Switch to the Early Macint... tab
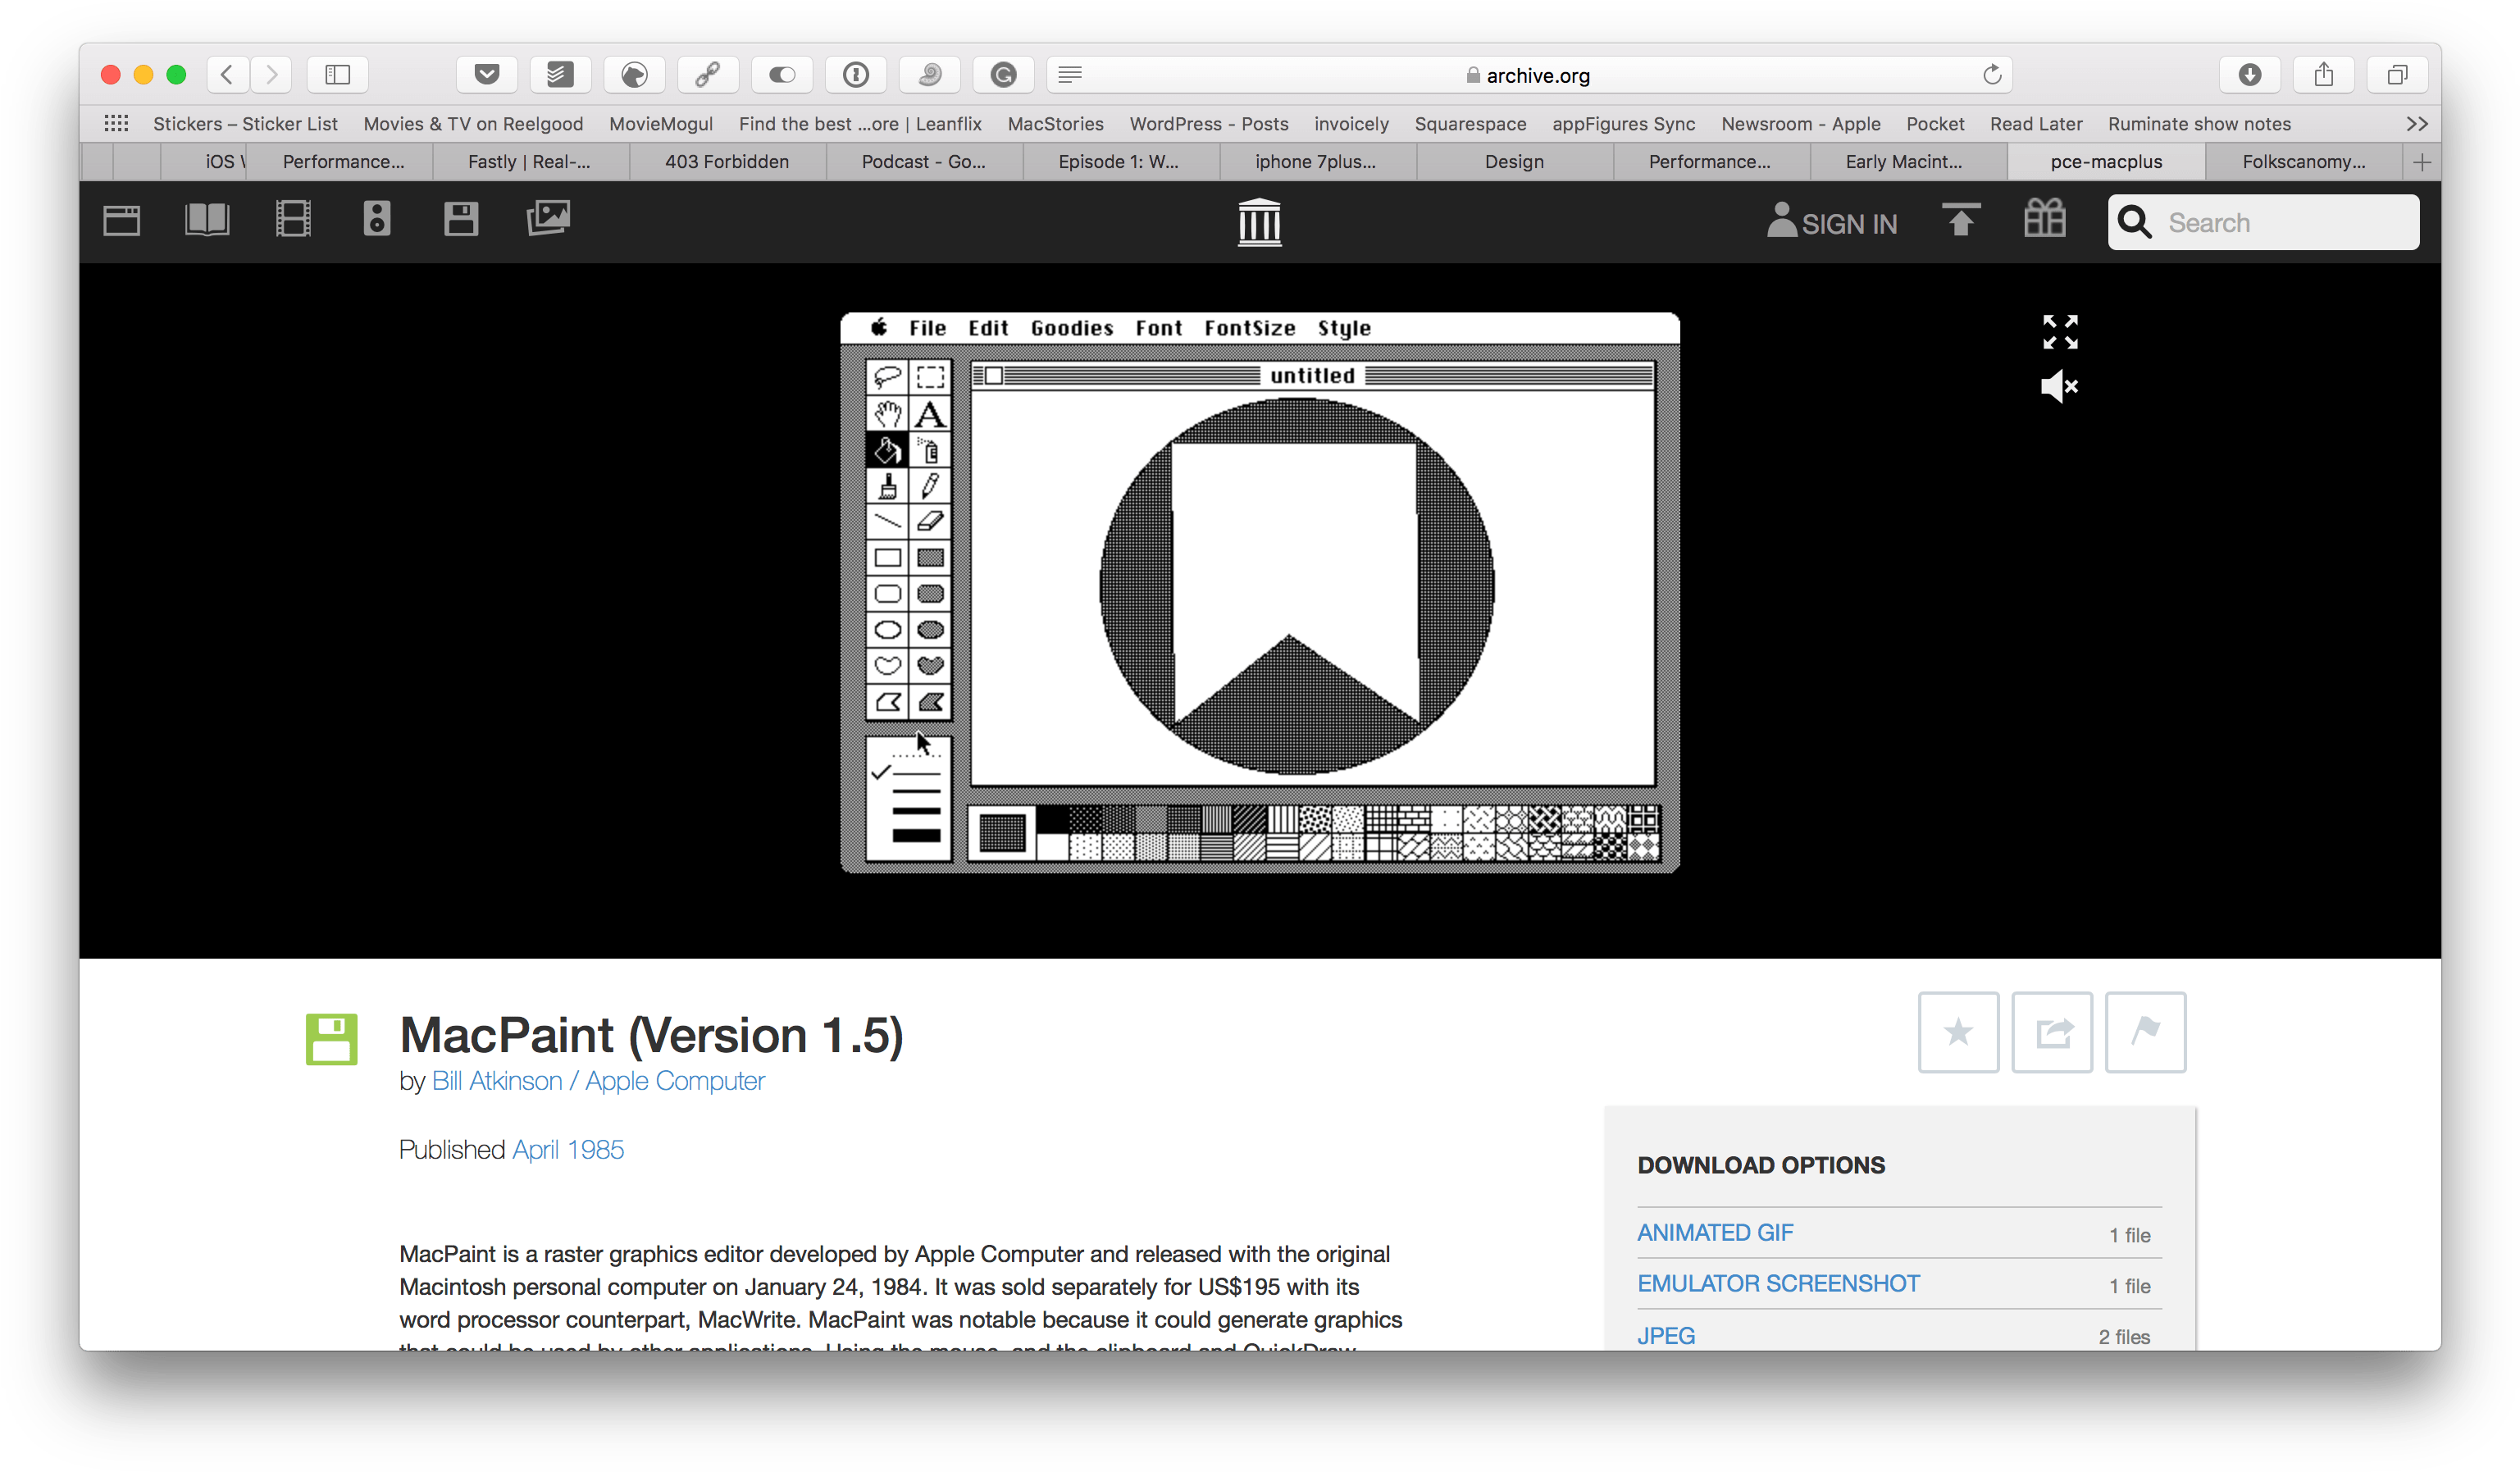2520x1472 pixels. [1904, 161]
